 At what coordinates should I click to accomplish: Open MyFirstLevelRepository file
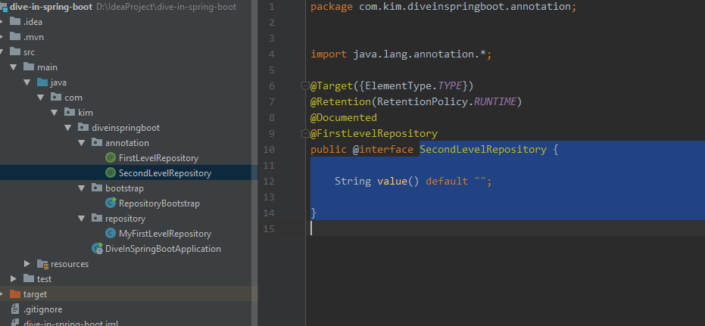pos(165,234)
